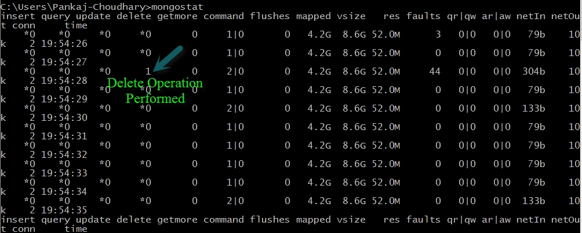Select the 'faults' header in the top row
This screenshot has height=233, width=582.
424,16
